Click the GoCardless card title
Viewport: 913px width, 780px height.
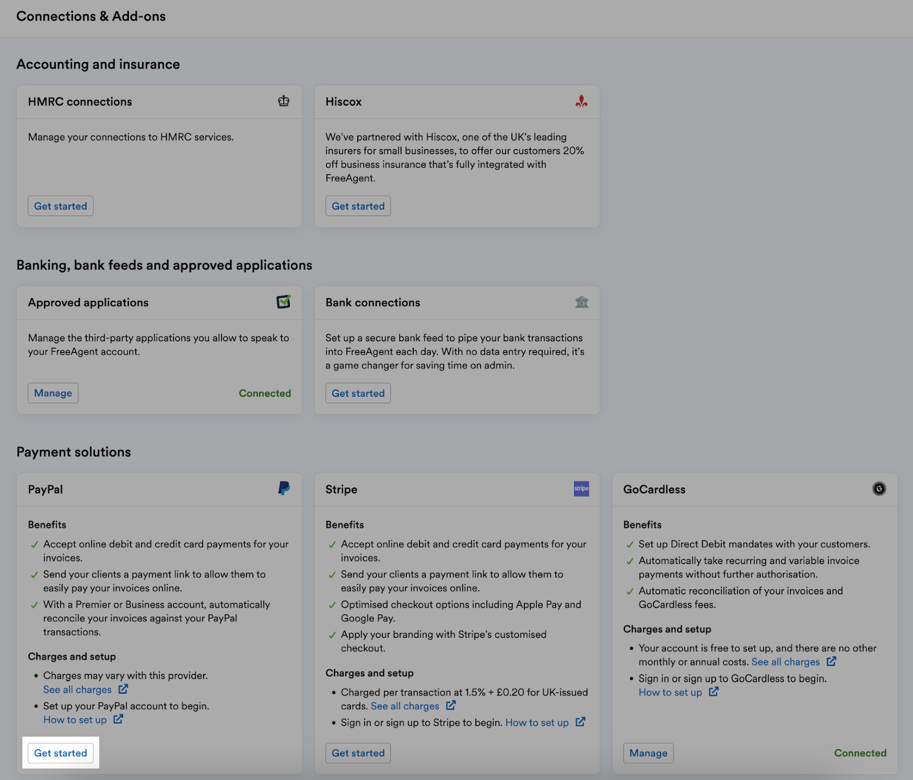coord(655,489)
